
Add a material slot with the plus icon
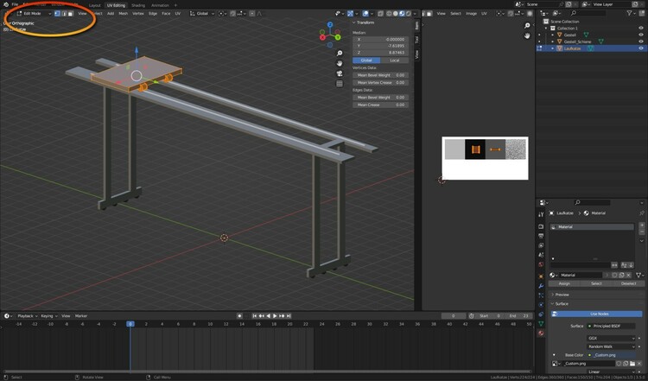tap(641, 226)
